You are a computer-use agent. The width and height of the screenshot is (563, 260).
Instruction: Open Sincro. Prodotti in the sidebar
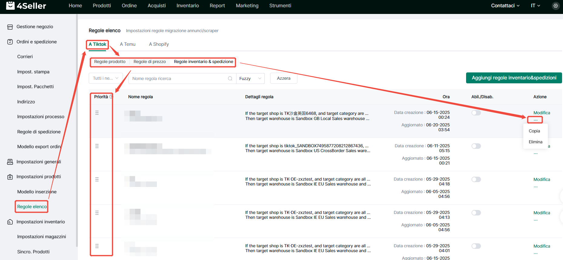(33, 252)
